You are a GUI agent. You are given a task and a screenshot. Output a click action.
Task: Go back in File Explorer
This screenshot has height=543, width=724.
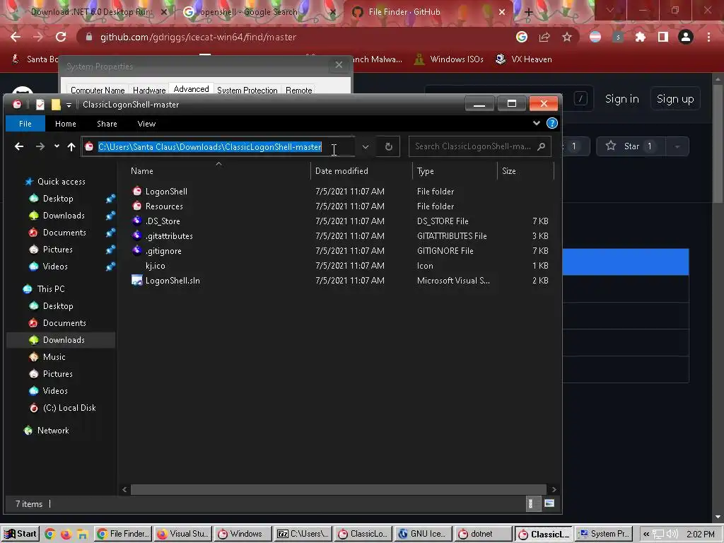point(19,146)
